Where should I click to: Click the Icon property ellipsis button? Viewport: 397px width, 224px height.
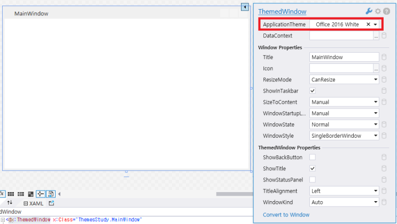pyautogui.click(x=376, y=68)
